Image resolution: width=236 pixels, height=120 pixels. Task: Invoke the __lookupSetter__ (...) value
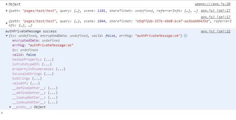[53, 102]
